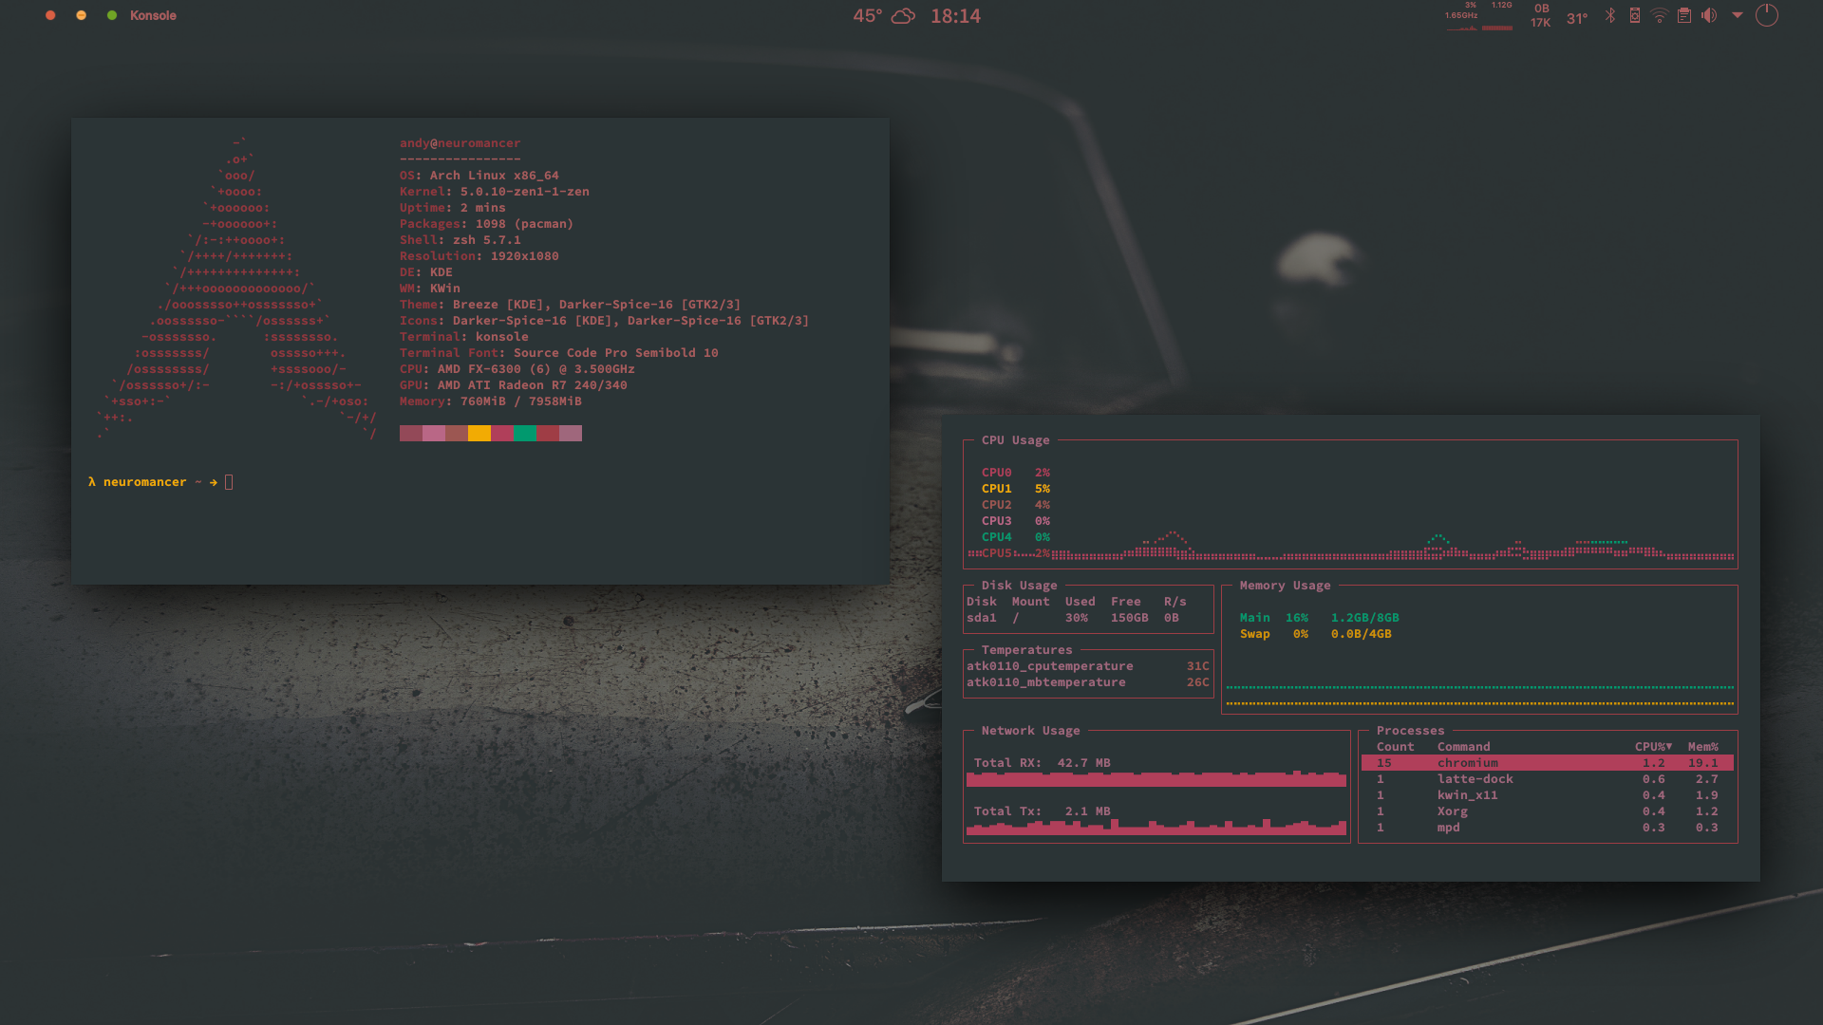Click the Swap 0% memory legend

(x=1315, y=634)
